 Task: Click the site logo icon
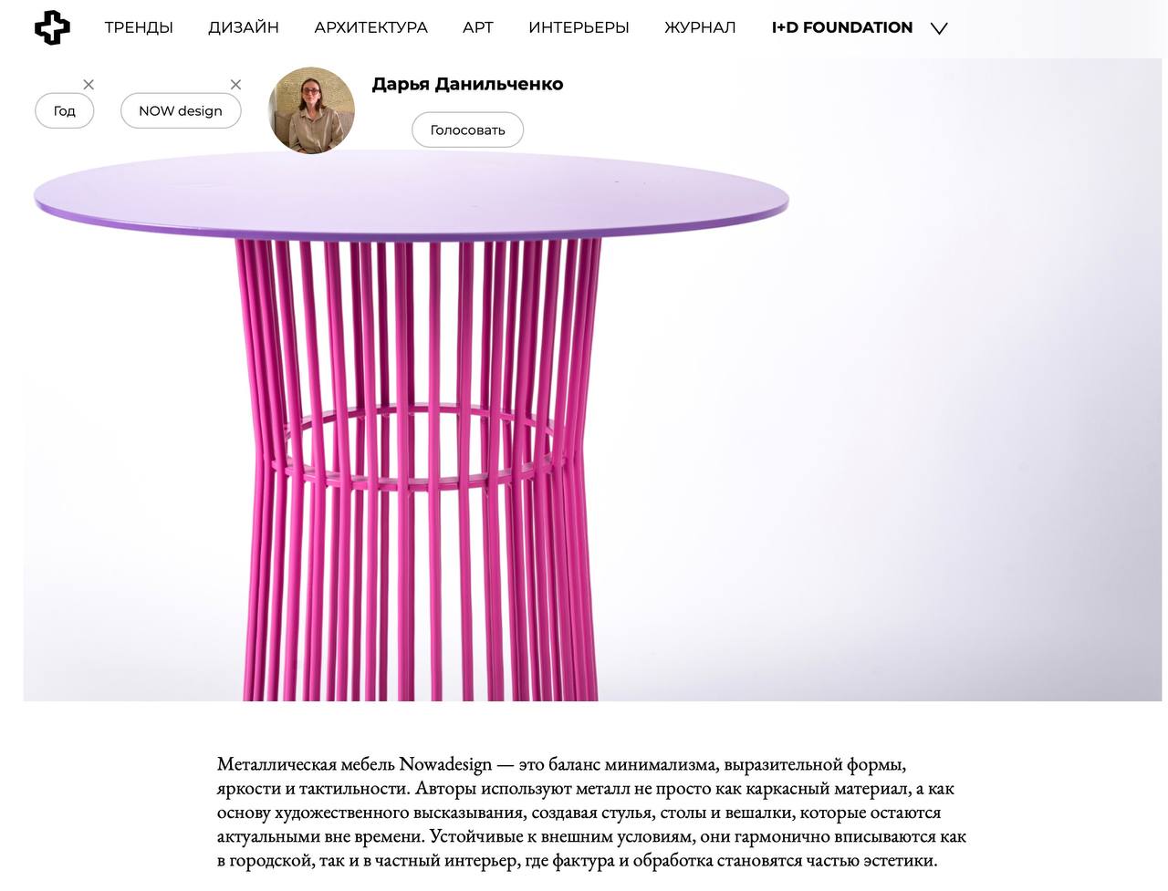(x=52, y=27)
